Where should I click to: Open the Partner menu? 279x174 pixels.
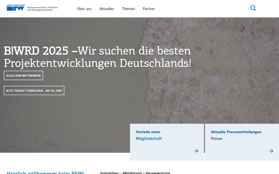coord(149,9)
